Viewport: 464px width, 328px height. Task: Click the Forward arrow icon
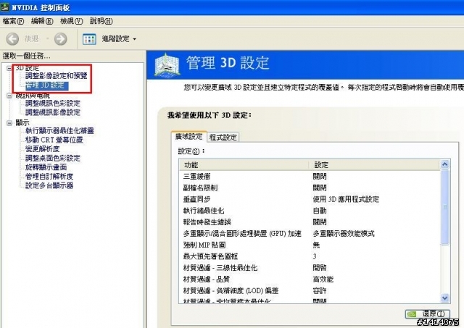[x=61, y=38]
